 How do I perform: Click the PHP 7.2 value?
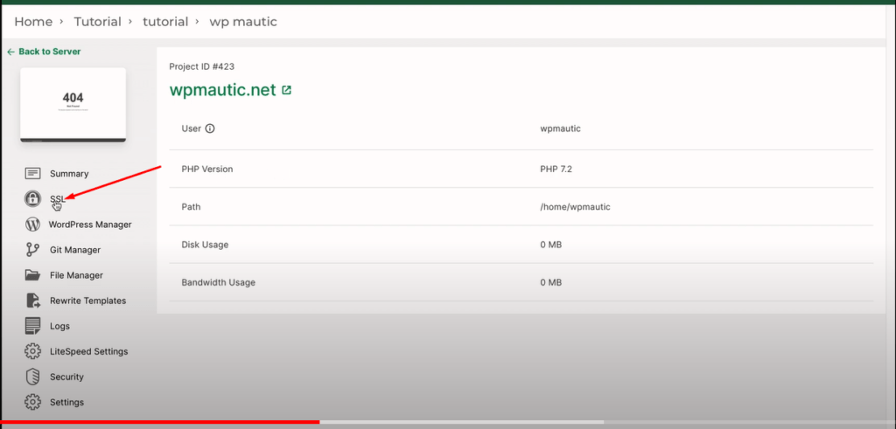556,169
